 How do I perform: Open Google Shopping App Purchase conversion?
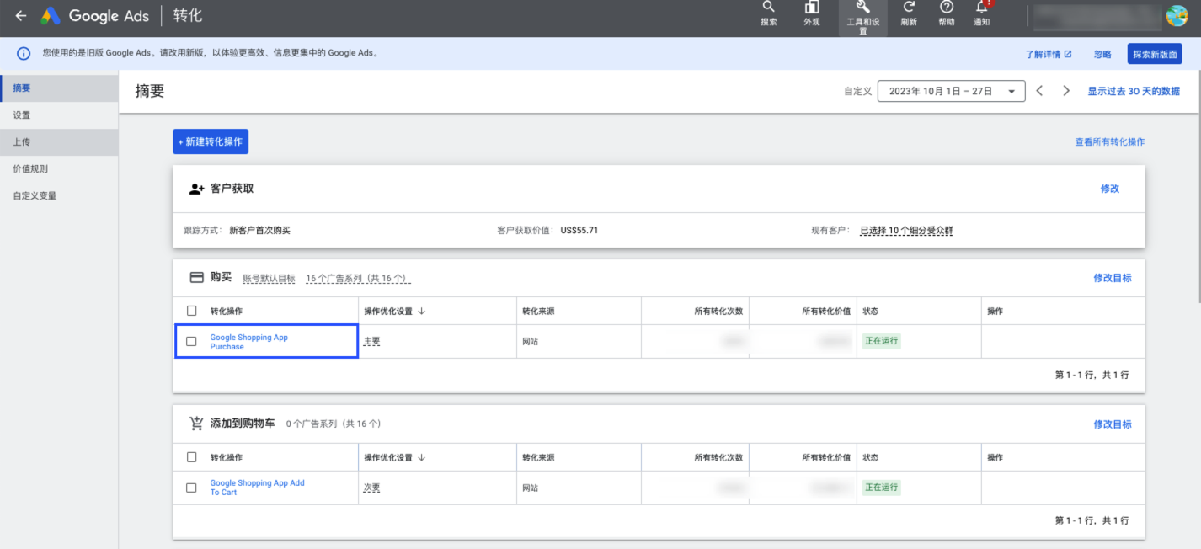click(248, 342)
